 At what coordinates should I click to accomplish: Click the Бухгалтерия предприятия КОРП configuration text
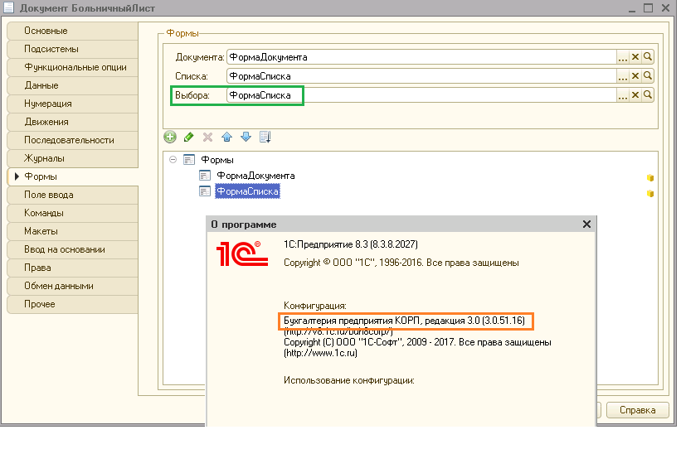(404, 321)
